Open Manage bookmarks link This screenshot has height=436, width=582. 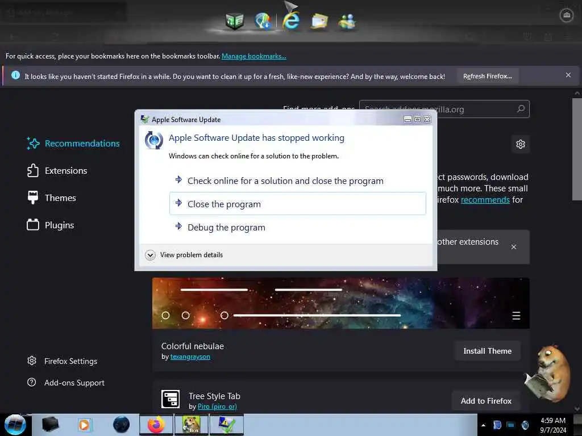click(254, 56)
